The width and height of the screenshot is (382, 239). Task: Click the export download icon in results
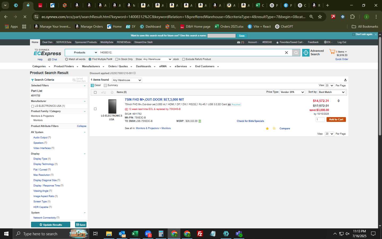(x=345, y=80)
